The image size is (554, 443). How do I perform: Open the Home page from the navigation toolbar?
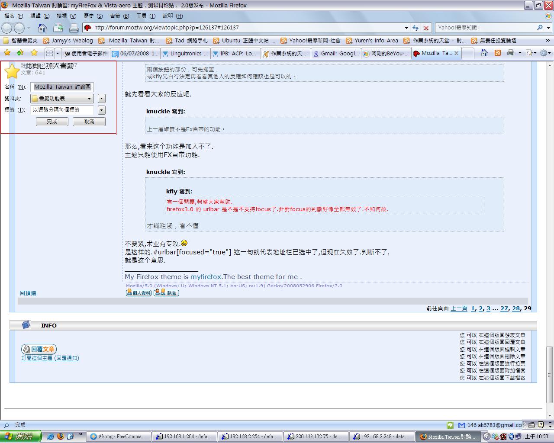pos(42,28)
